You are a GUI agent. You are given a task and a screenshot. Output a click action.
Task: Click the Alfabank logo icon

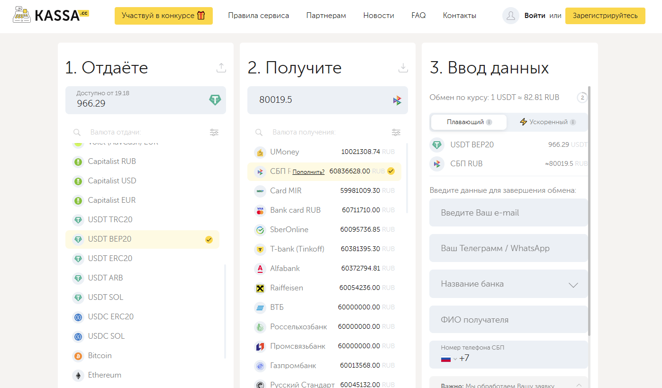pyautogui.click(x=260, y=269)
